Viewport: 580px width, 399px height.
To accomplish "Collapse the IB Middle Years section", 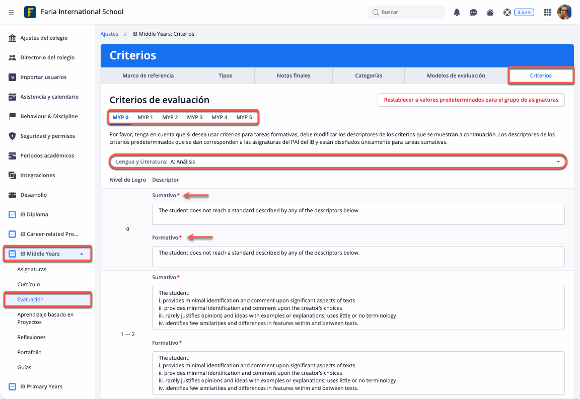I will click(82, 254).
